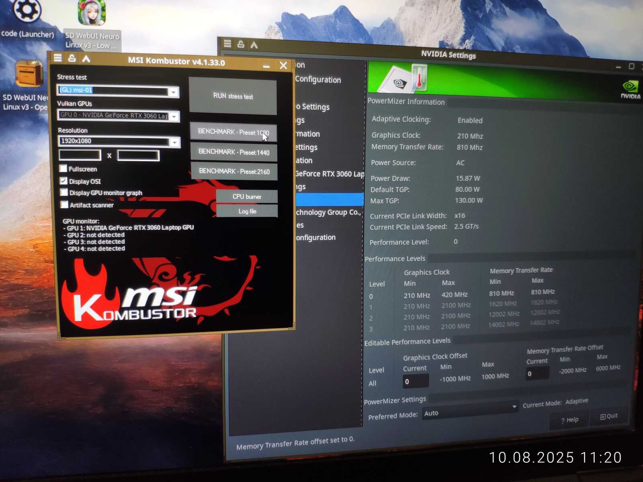Focus the Graphics Clock Offset Current field

coord(416,381)
